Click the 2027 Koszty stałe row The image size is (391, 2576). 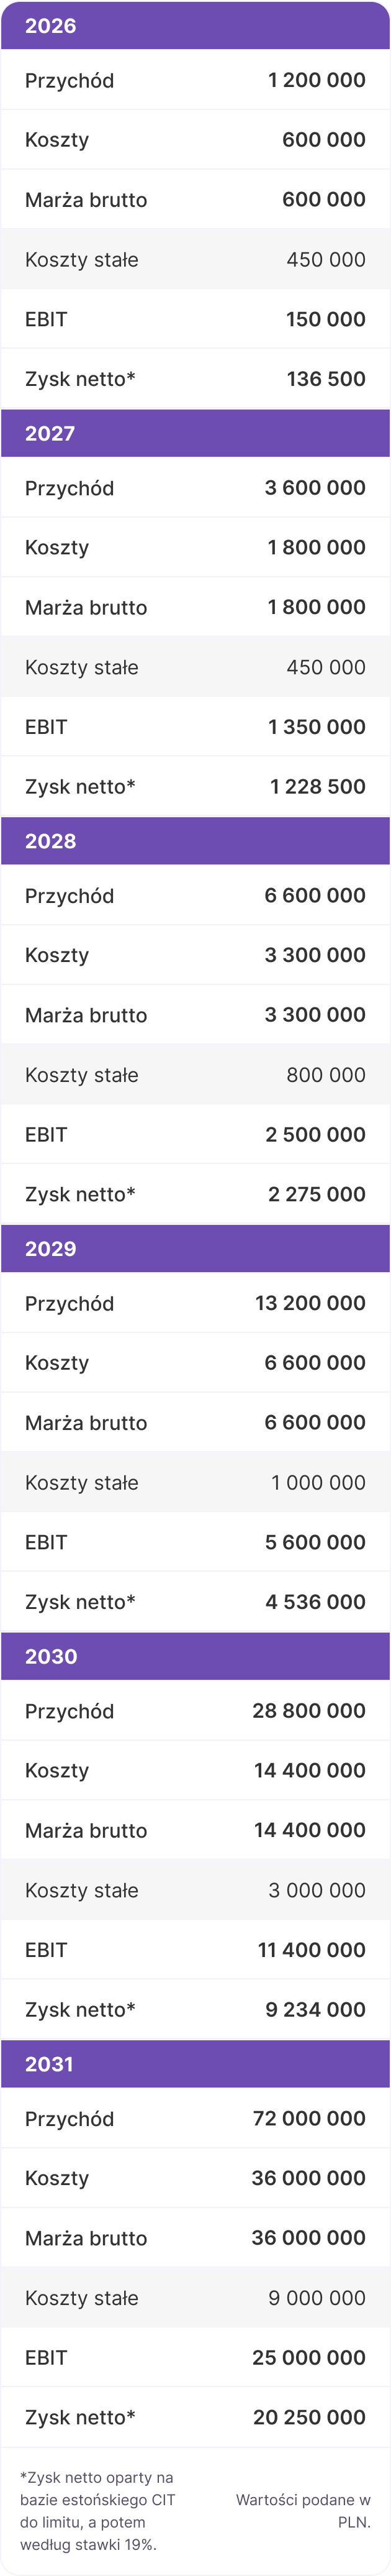point(195,667)
